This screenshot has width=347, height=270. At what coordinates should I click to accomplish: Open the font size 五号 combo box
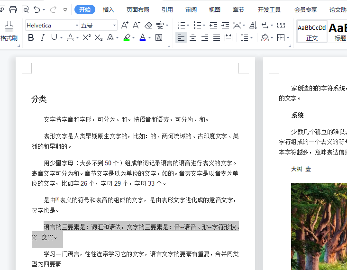click(98, 26)
